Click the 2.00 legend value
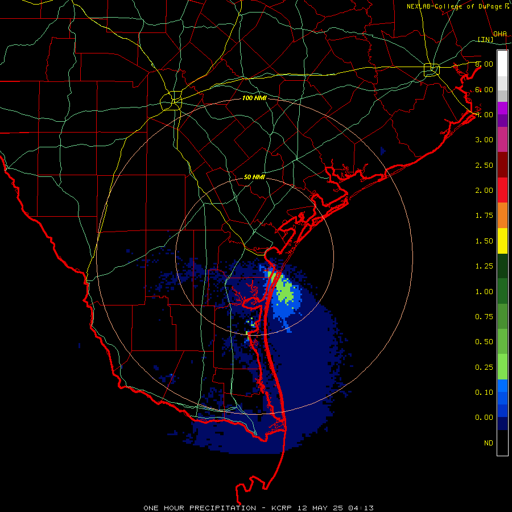This screenshot has width=512, height=512. (x=484, y=191)
